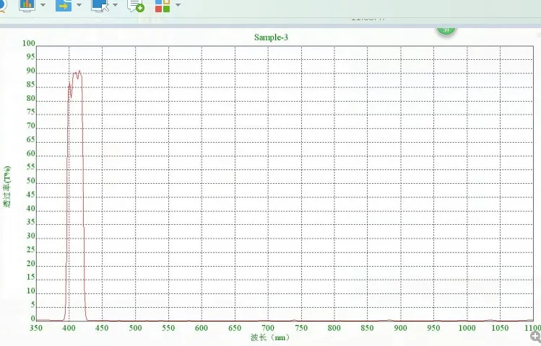541x346 pixels.
Task: Open the dropdown beside monitor cursor icon
Action: tap(116, 5)
